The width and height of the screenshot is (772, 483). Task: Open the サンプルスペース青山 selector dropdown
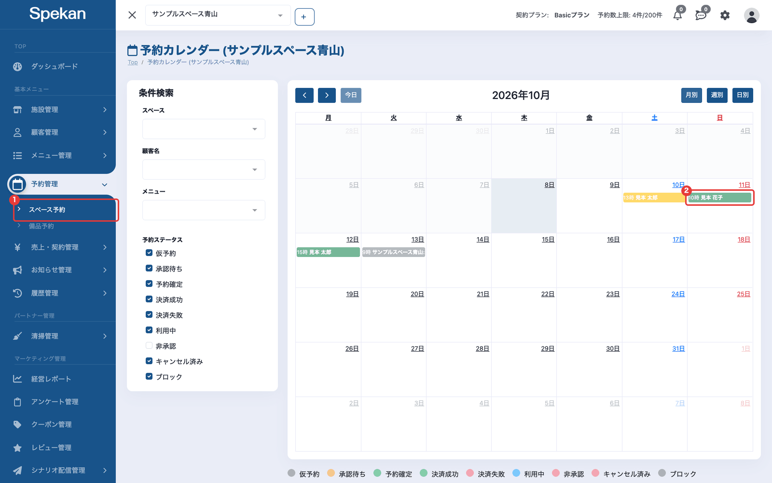click(218, 15)
